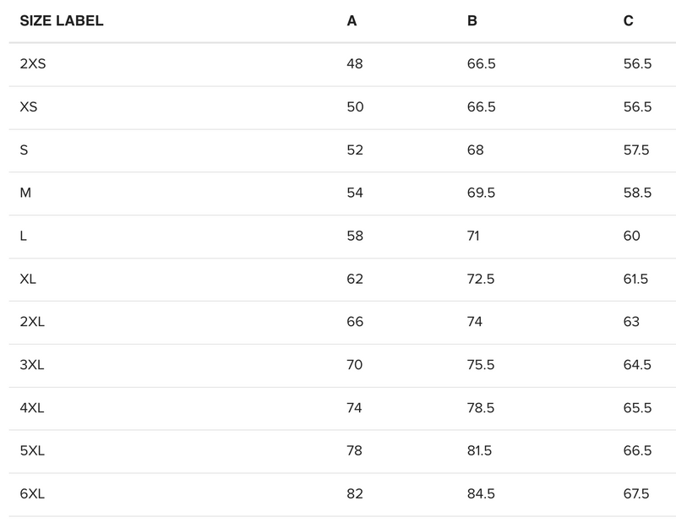Click the column C header

[x=628, y=21]
